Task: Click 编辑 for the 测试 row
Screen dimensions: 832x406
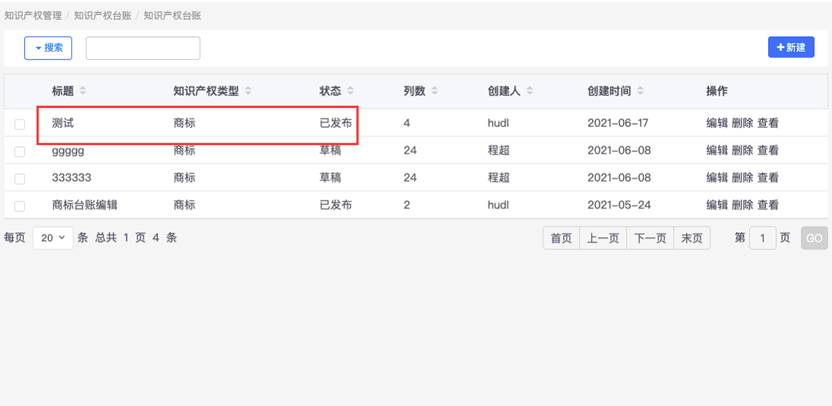Action: (x=717, y=123)
